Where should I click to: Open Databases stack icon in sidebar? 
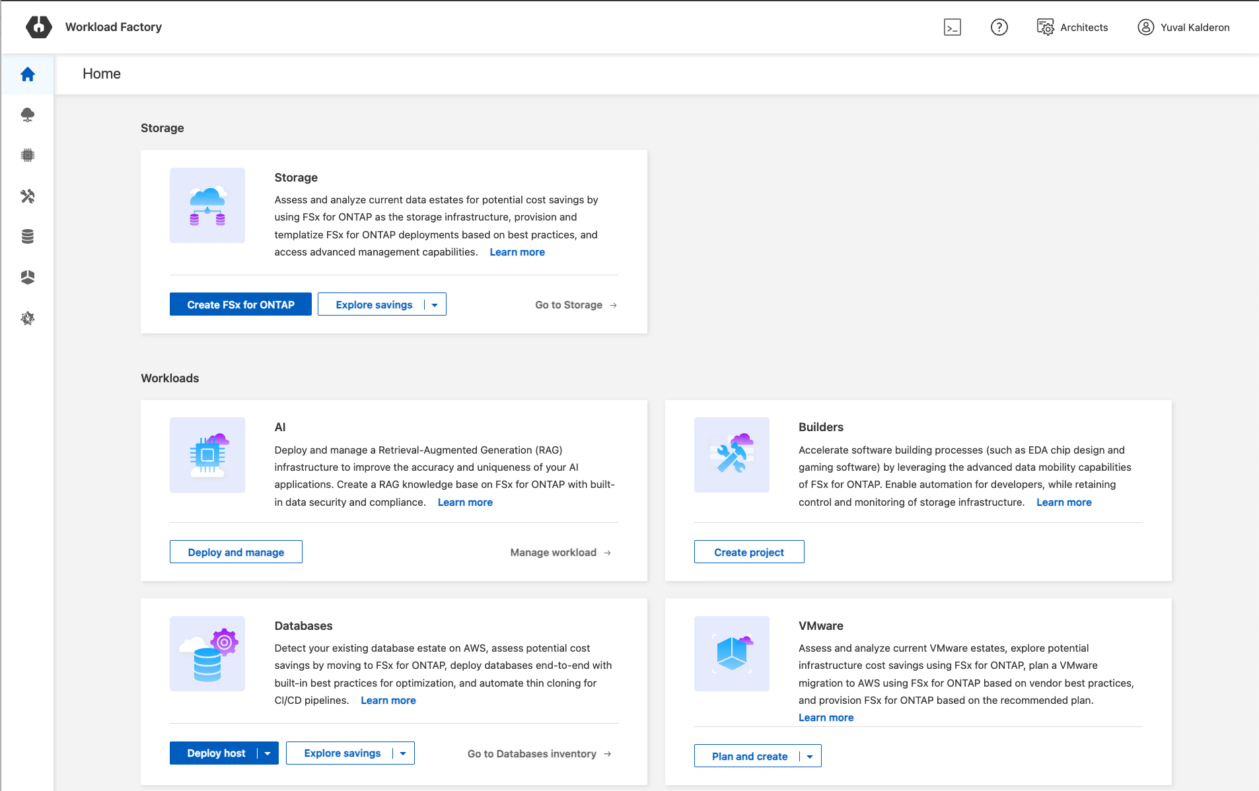click(28, 236)
